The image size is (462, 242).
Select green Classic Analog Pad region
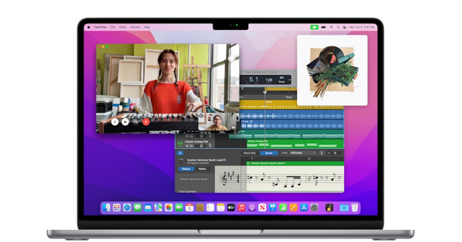click(x=295, y=144)
